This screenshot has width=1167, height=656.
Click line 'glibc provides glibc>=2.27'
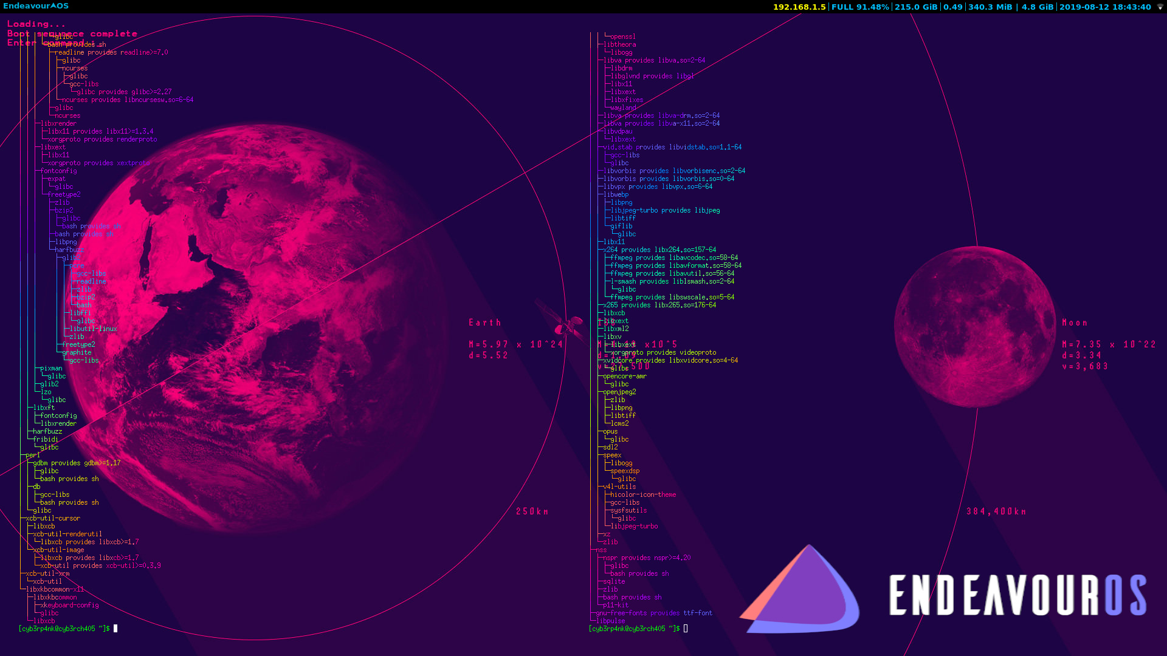coord(124,92)
